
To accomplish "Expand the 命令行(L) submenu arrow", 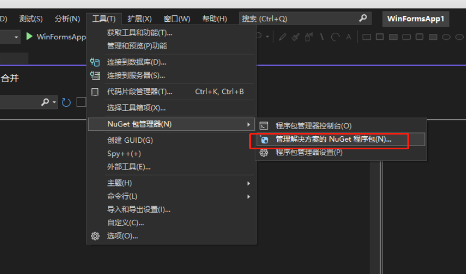I will click(x=249, y=196).
